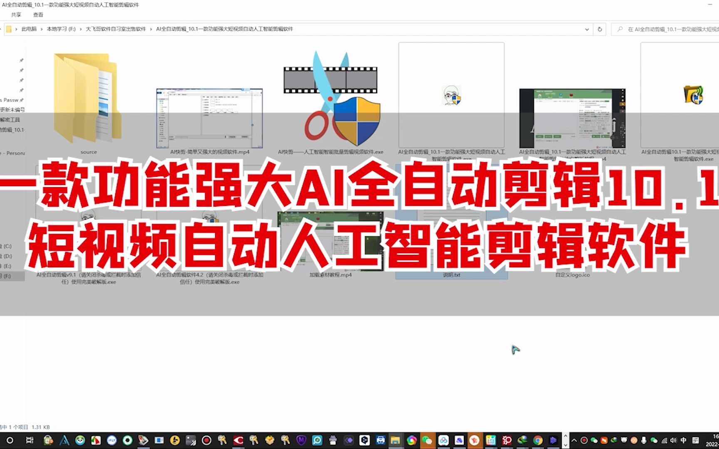Switch to File Explorer on the taskbar

click(395, 440)
